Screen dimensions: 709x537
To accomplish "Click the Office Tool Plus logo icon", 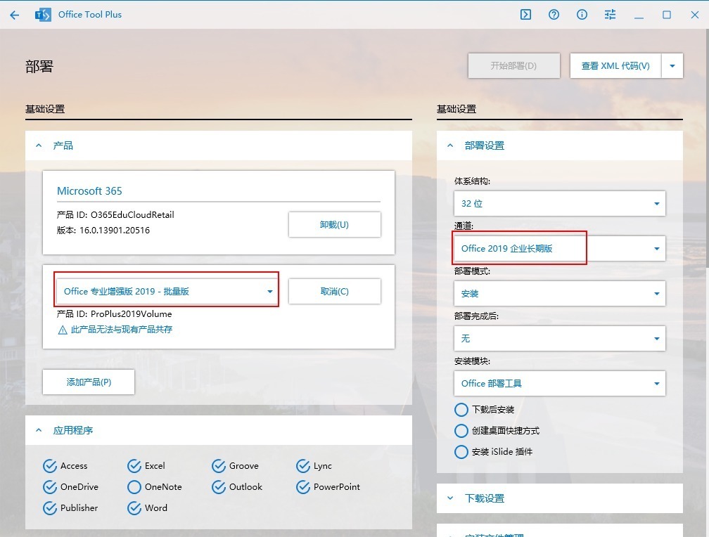I will tap(43, 15).
